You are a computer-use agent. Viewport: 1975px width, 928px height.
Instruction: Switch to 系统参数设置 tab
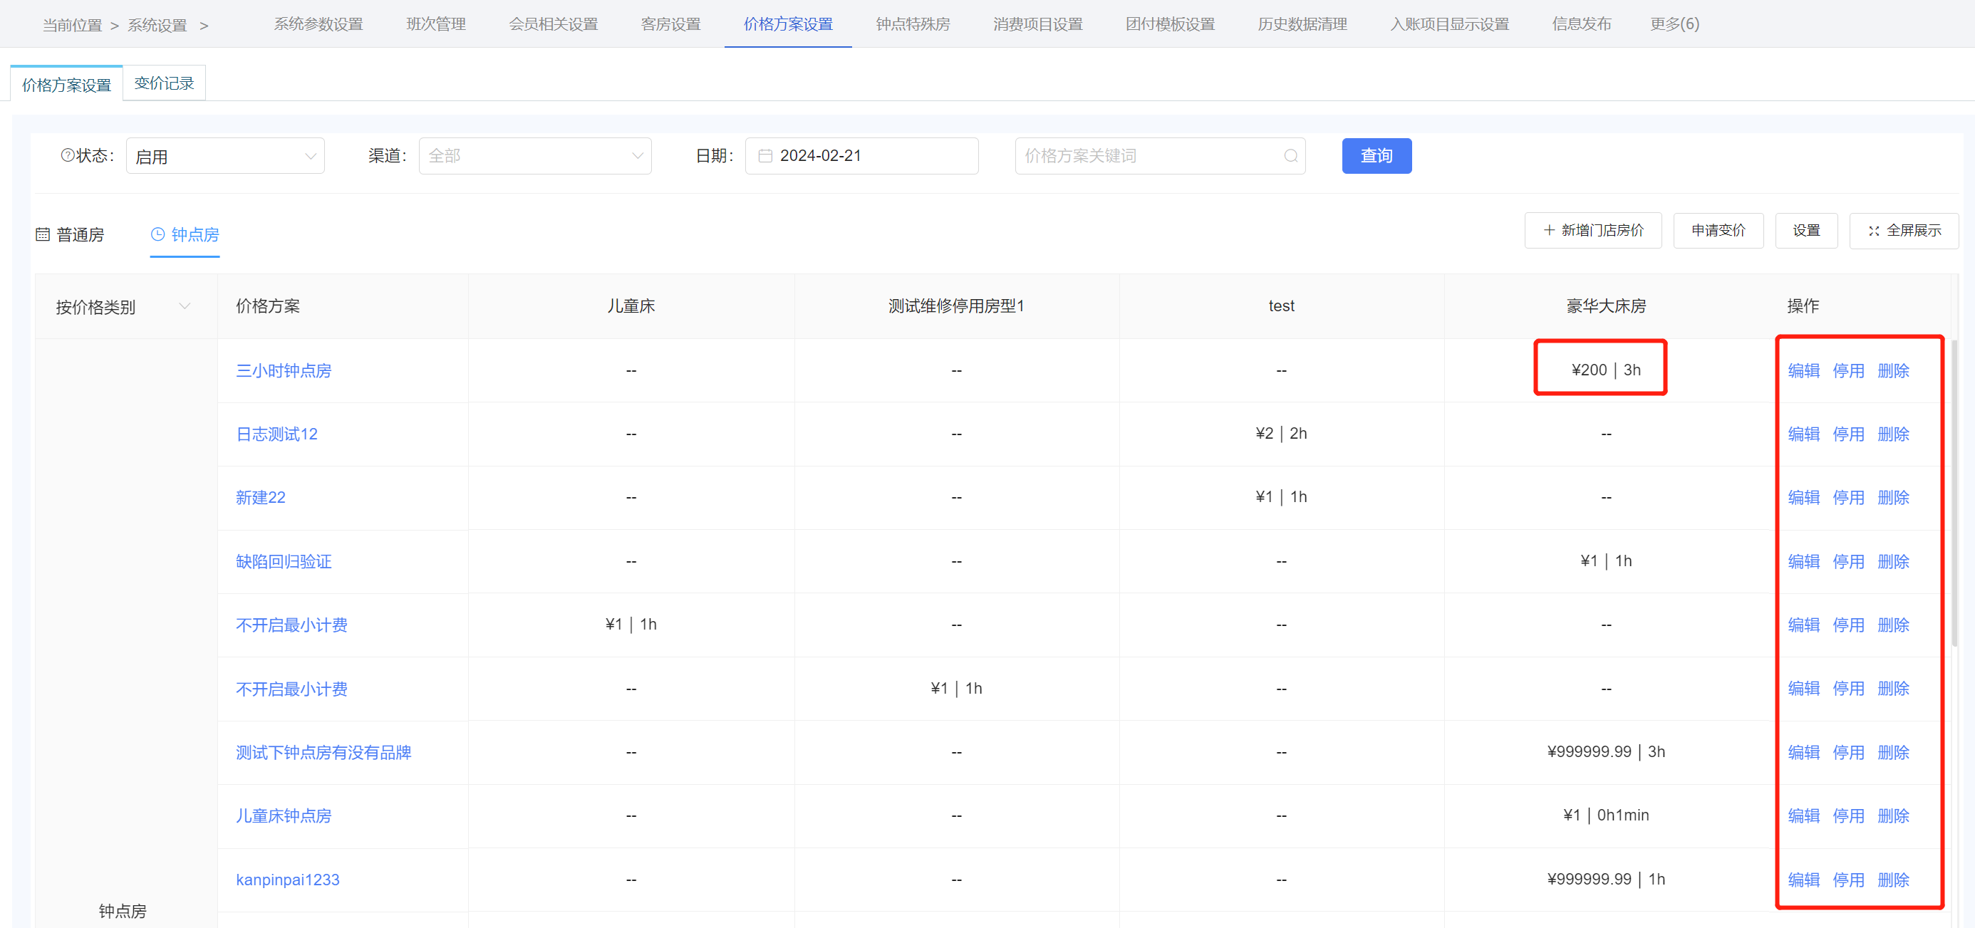pyautogui.click(x=318, y=24)
